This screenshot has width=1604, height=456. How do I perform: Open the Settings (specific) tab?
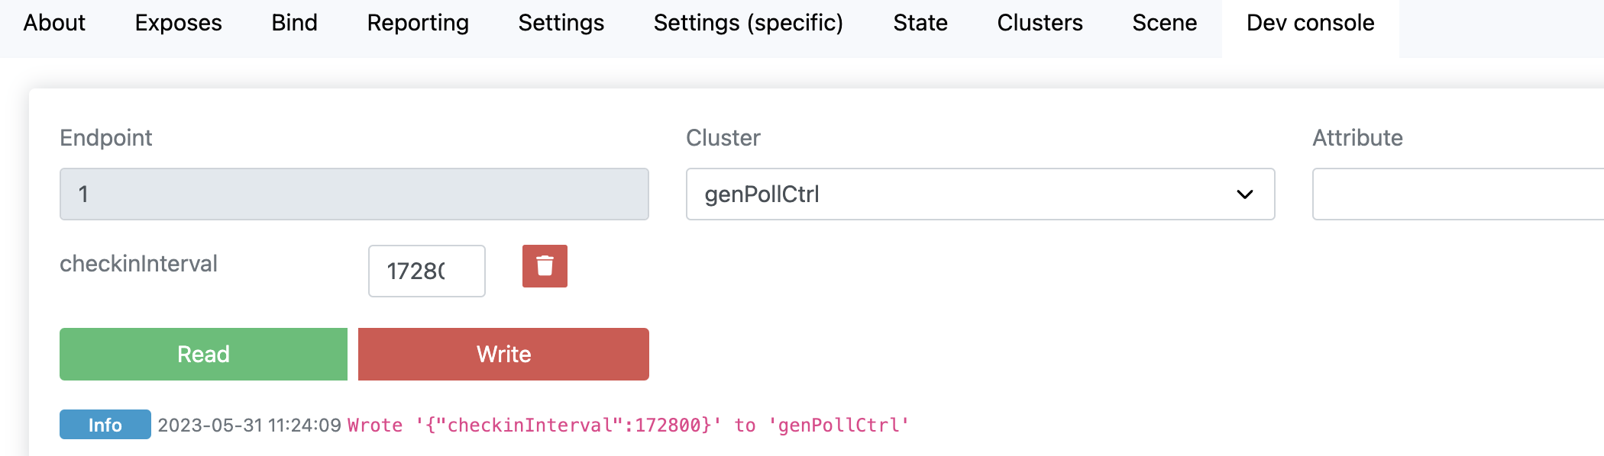coord(748,23)
